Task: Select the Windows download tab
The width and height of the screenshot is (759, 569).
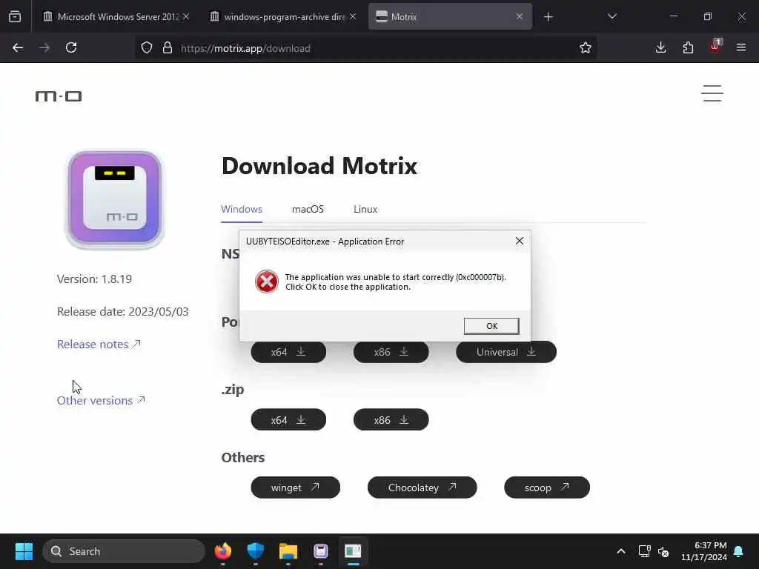Action: point(242,209)
